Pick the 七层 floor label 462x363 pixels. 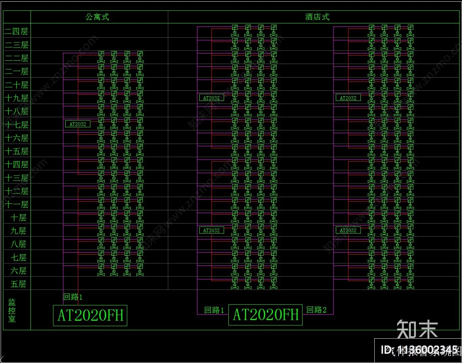point(18,258)
